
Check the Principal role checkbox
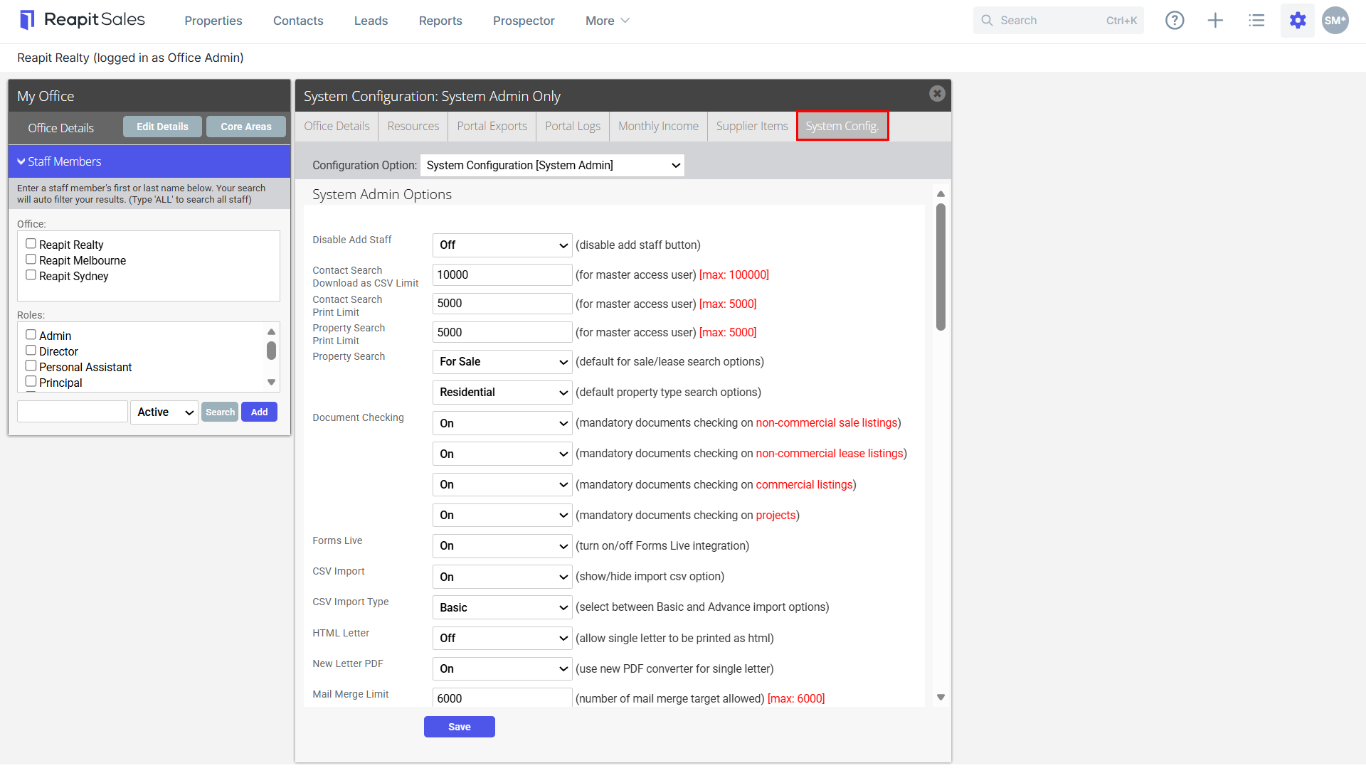31,382
